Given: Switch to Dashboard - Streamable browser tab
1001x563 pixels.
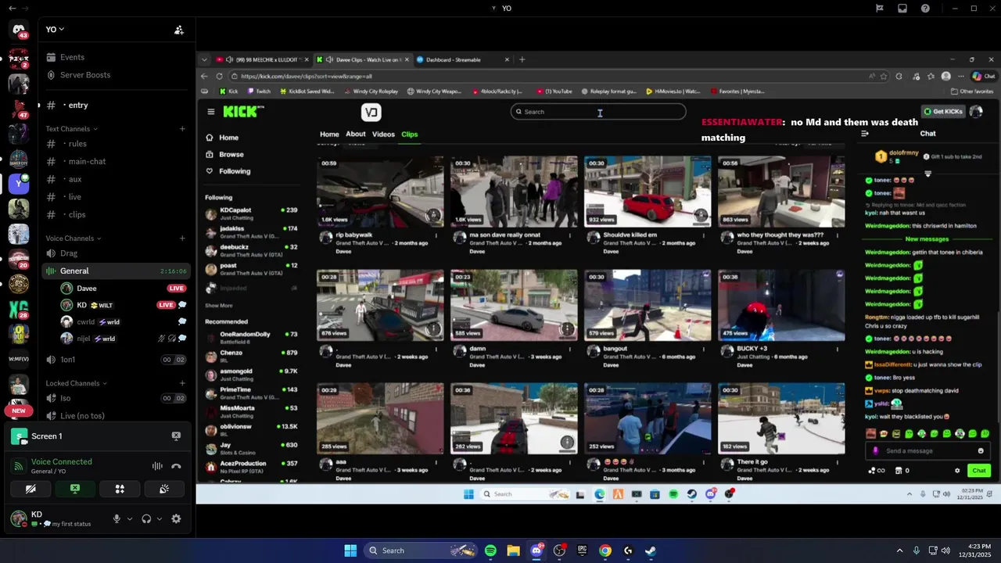Looking at the screenshot, I should [x=461, y=59].
